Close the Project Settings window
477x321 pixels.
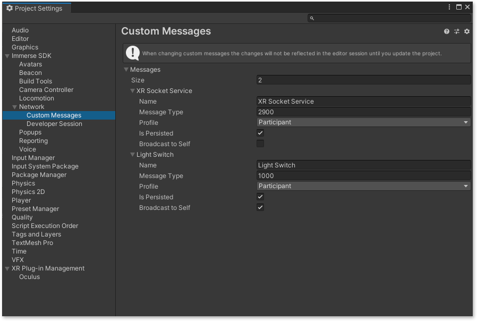[467, 7]
